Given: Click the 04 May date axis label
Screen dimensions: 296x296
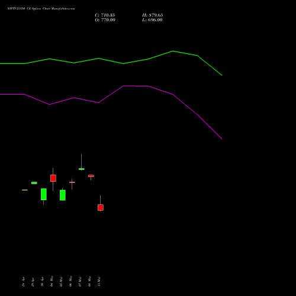Looking at the screenshot, I should 52,281.
